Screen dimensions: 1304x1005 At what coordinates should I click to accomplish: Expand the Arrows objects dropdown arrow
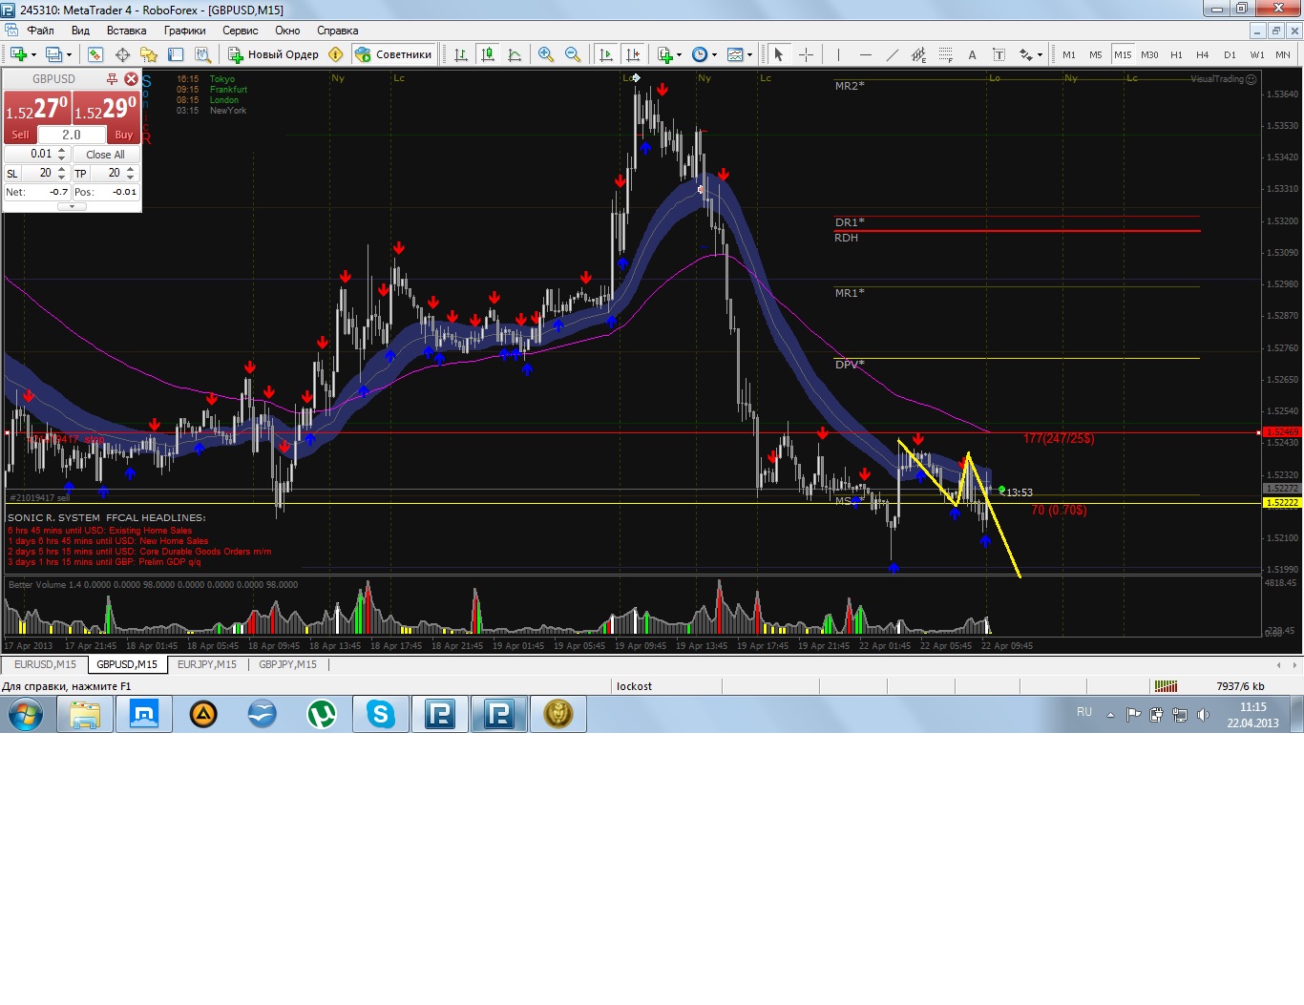[1040, 55]
